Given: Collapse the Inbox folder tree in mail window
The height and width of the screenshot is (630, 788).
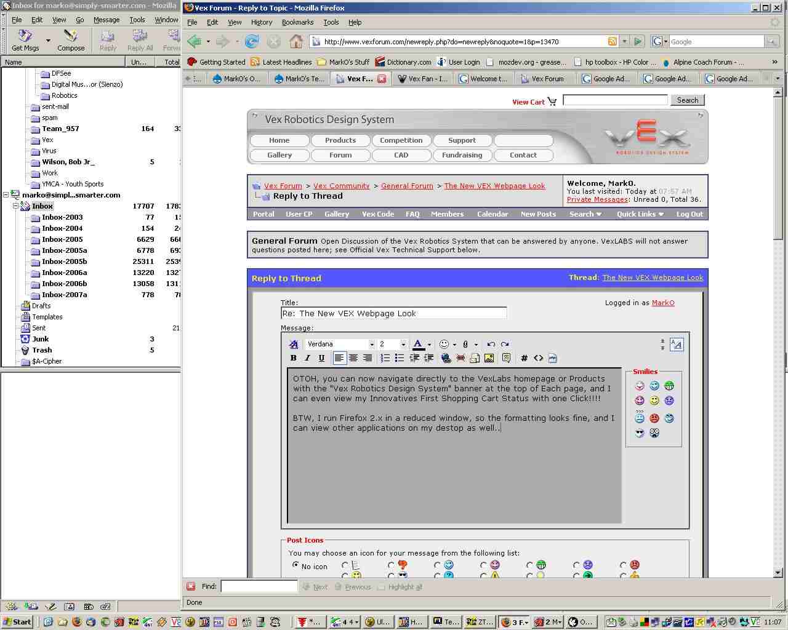Looking at the screenshot, I should [16, 206].
